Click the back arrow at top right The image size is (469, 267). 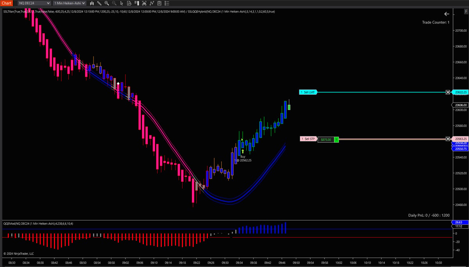[447, 14]
